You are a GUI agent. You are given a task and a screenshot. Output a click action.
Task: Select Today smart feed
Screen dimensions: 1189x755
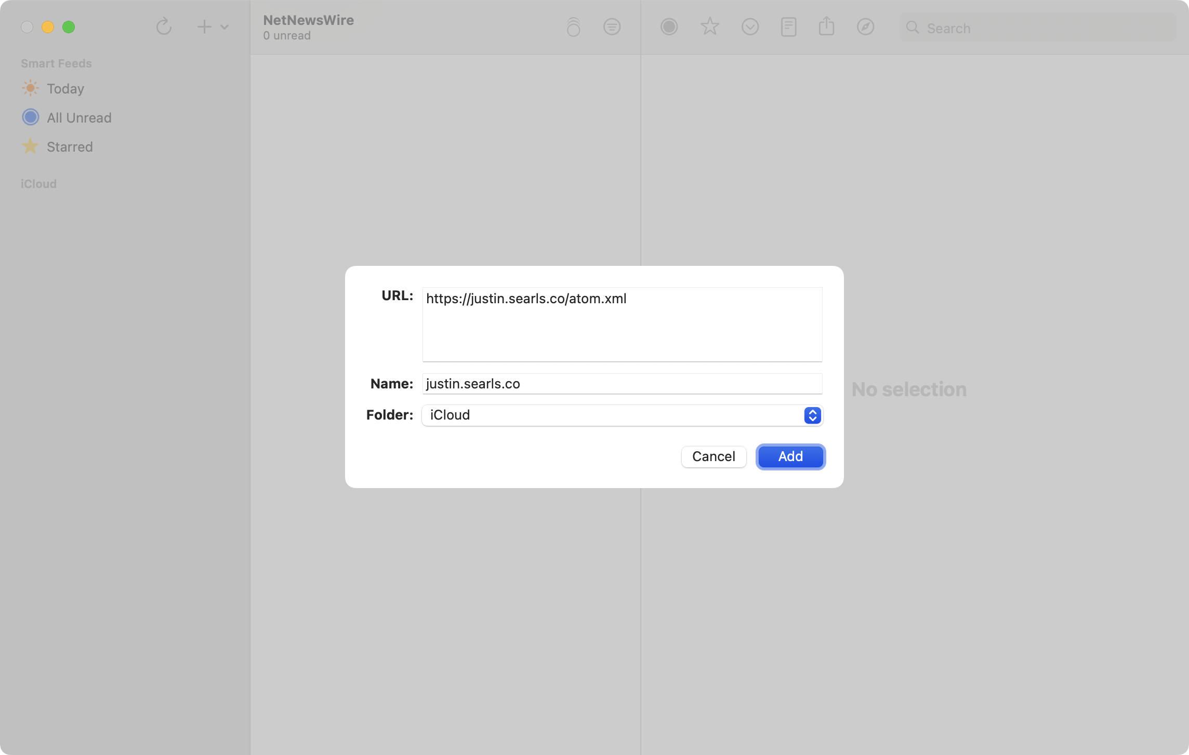point(65,89)
